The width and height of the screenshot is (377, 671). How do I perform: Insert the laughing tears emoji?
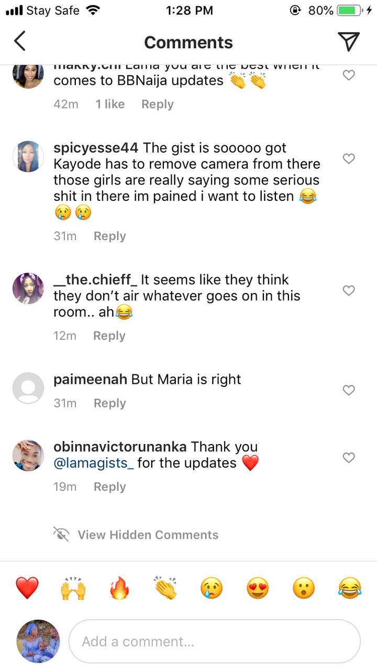[350, 588]
